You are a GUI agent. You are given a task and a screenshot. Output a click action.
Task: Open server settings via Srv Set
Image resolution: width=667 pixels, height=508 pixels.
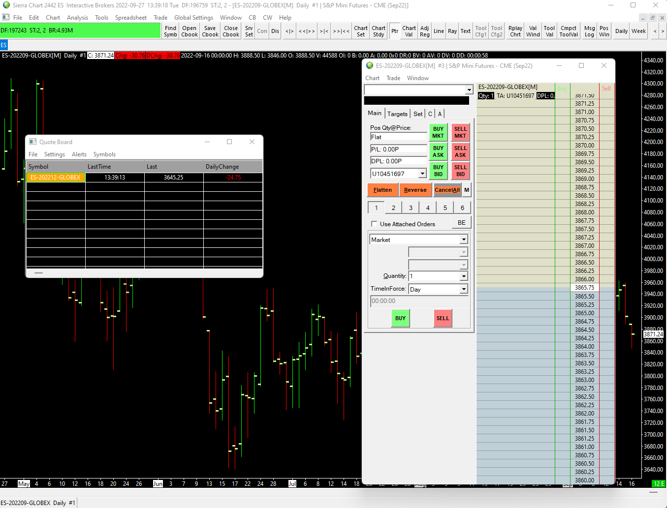pos(249,31)
